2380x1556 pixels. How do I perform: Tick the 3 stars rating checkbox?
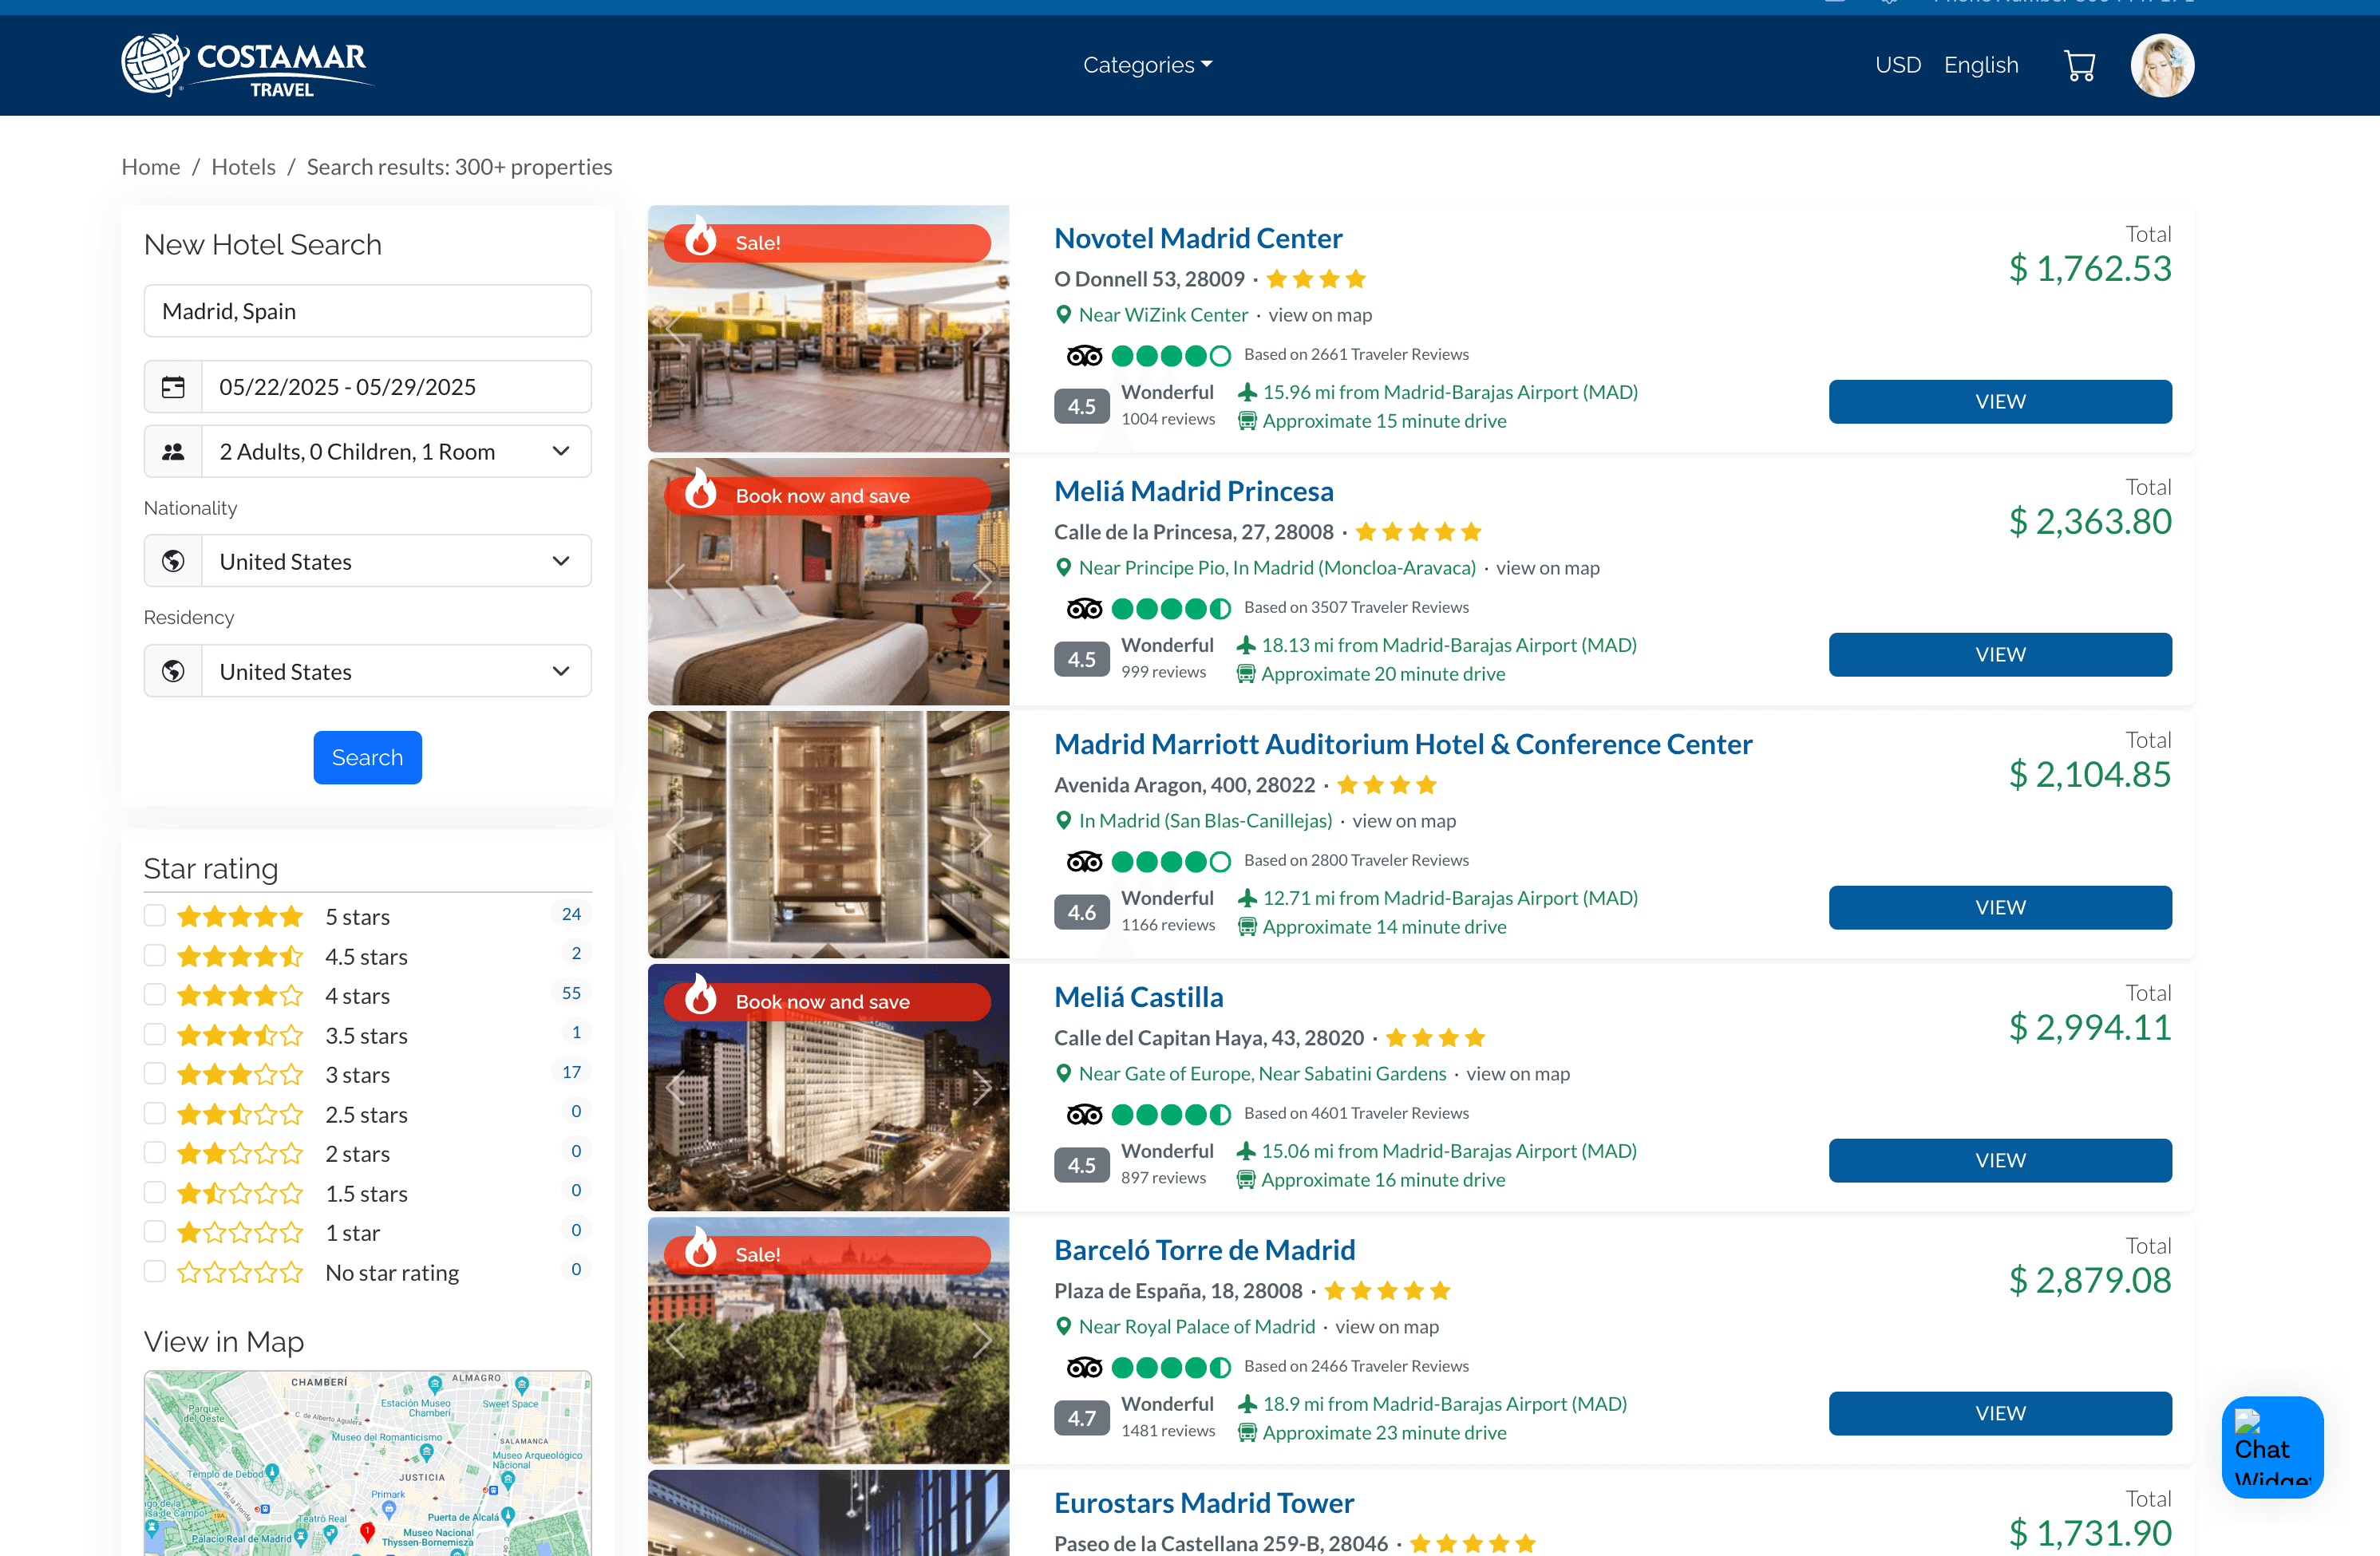tap(155, 1074)
